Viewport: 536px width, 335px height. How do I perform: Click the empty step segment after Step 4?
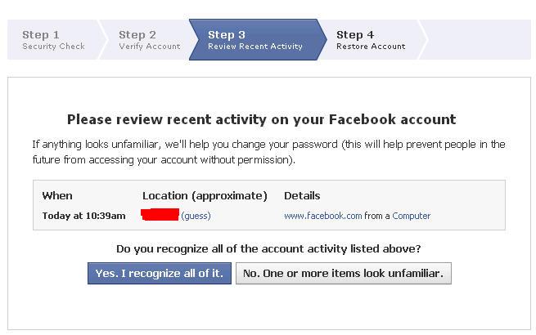pos(475,40)
